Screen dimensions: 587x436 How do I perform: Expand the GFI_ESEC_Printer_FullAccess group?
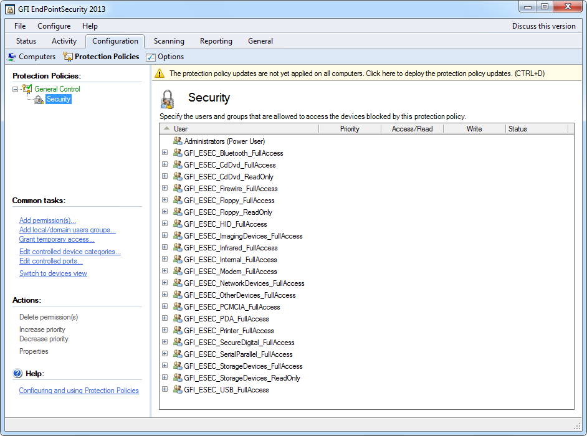(165, 331)
